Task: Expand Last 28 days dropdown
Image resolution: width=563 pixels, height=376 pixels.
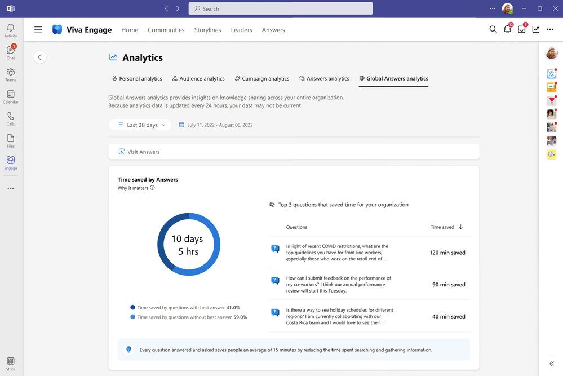Action: pos(140,125)
